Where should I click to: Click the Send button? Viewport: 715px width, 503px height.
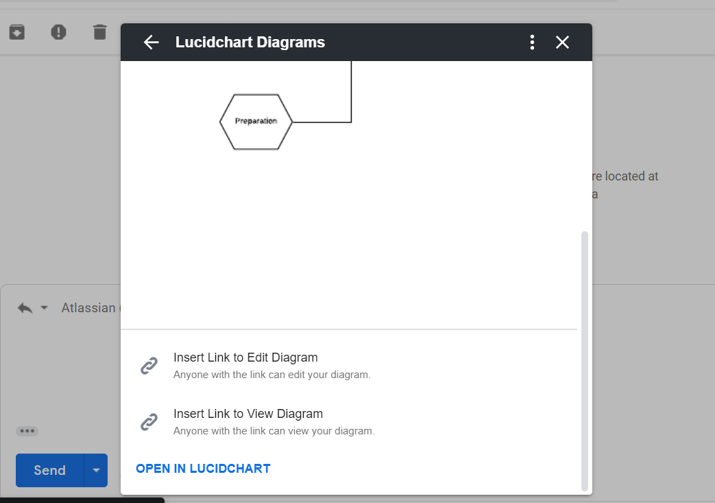[48, 470]
